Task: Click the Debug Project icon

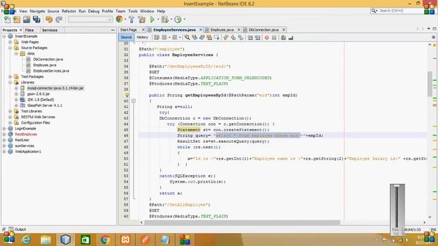Action: 165,20
